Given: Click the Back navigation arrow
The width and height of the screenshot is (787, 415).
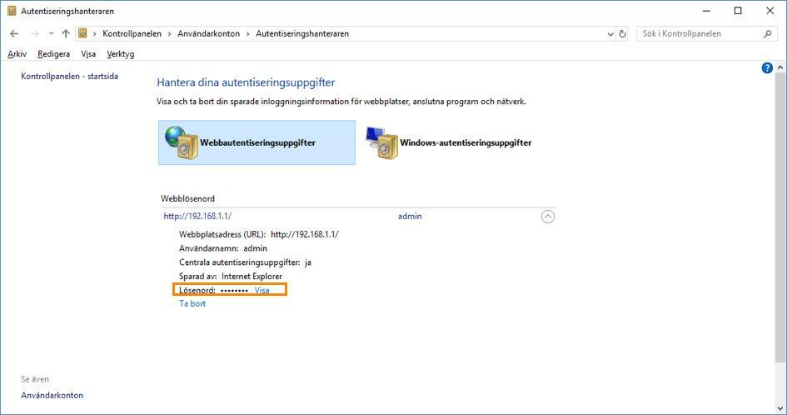Looking at the screenshot, I should click(14, 34).
